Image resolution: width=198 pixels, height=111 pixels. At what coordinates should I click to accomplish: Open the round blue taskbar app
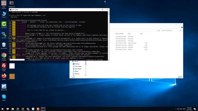[33, 109]
